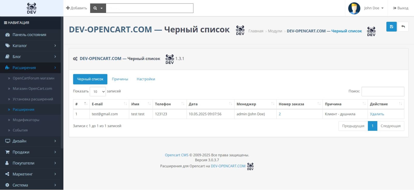The width and height of the screenshot is (414, 190).
Task: Click the table Поиск input field
Action: click(383, 92)
